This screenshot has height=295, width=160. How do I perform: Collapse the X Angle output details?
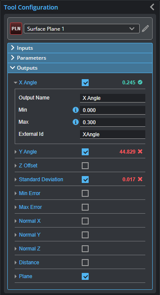pyautogui.click(x=16, y=83)
